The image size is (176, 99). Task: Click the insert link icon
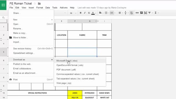137,13
